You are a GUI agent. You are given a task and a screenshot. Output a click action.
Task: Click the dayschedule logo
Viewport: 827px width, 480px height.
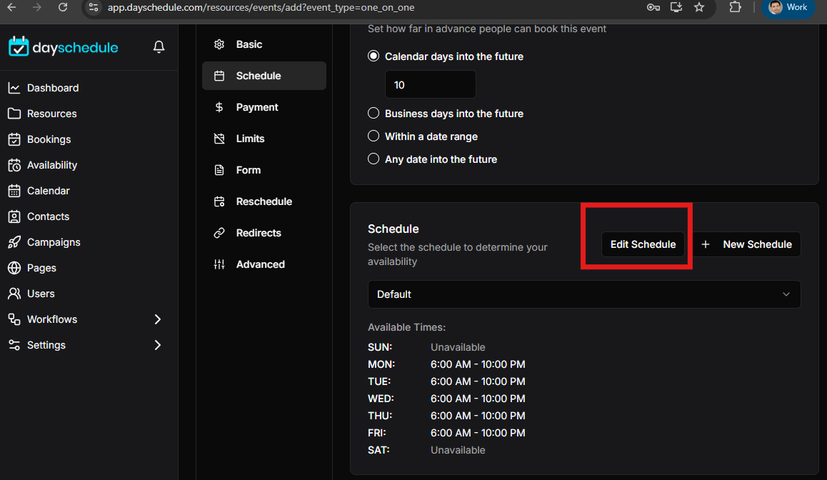(64, 47)
